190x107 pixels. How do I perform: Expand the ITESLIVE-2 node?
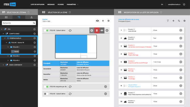pos(8,56)
